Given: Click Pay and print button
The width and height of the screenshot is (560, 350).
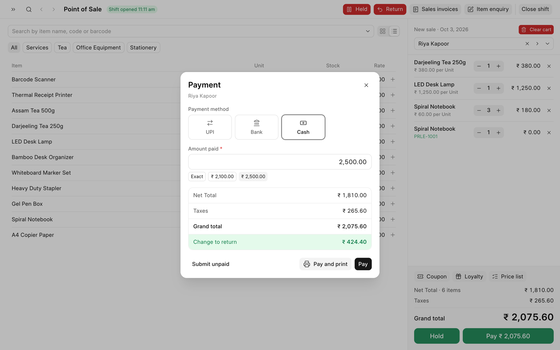Looking at the screenshot, I should (325, 264).
